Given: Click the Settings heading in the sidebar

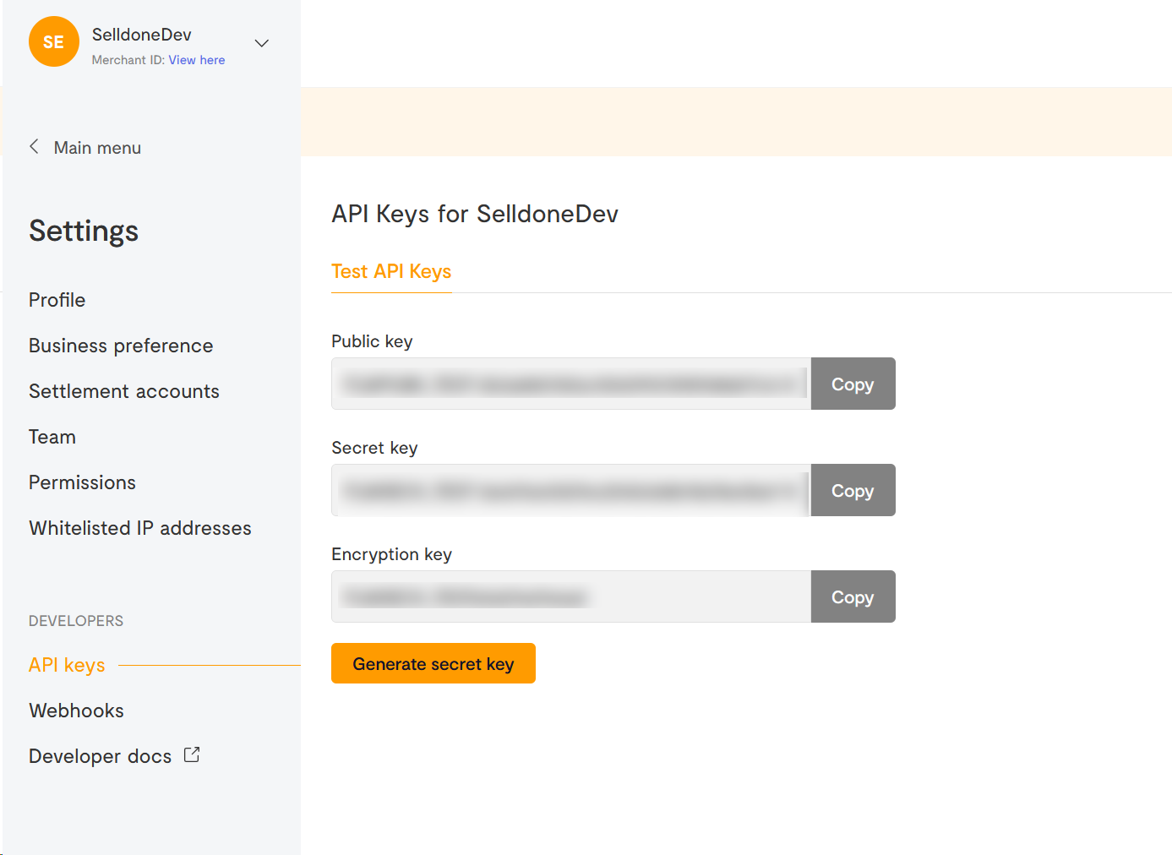Looking at the screenshot, I should (x=84, y=231).
